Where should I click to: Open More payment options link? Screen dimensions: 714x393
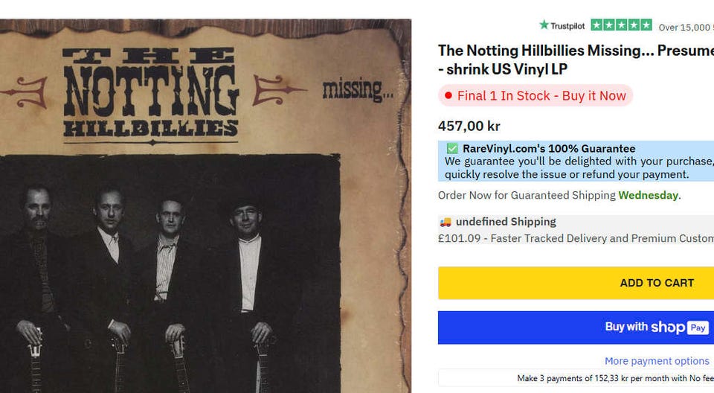pyautogui.click(x=657, y=361)
